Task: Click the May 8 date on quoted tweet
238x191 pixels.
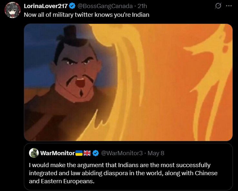Action: [x=156, y=153]
